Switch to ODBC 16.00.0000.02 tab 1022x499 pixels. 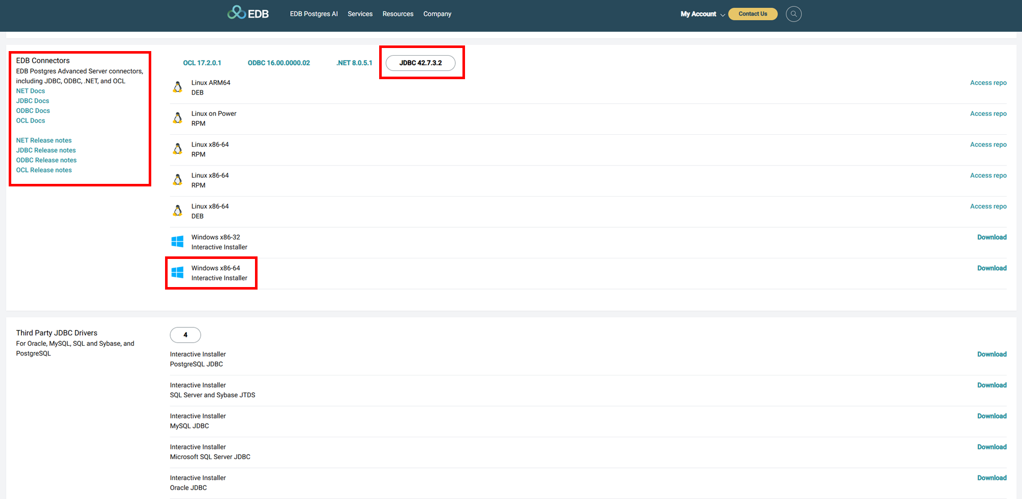[279, 63]
